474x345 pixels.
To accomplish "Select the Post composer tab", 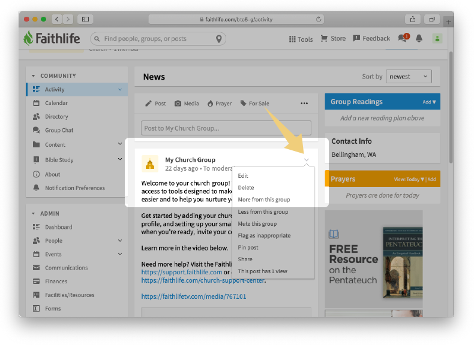I will [x=155, y=104].
